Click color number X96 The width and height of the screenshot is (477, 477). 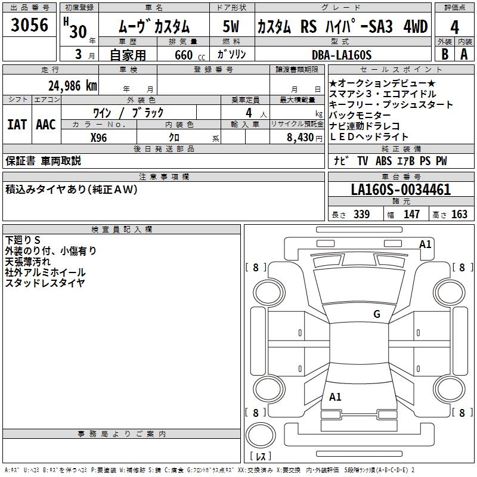point(98,138)
